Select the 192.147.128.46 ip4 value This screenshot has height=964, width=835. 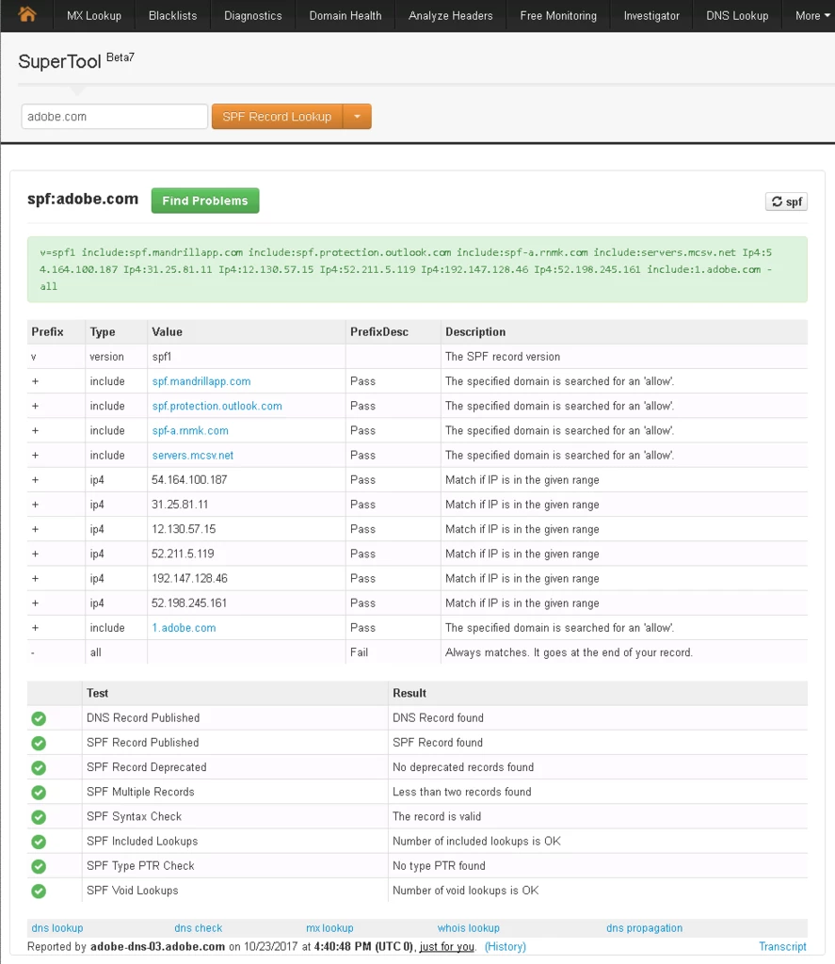pyautogui.click(x=189, y=579)
